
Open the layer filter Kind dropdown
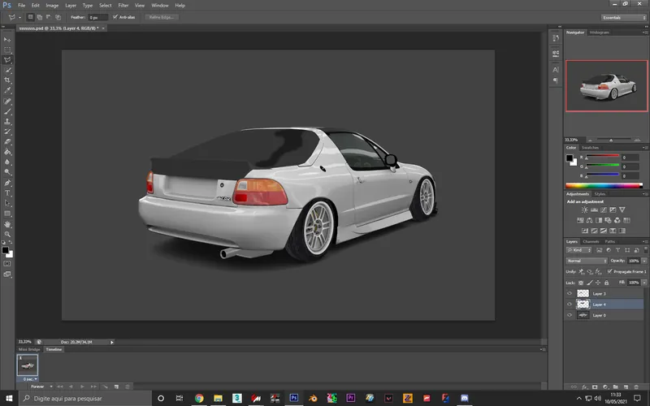click(x=579, y=250)
